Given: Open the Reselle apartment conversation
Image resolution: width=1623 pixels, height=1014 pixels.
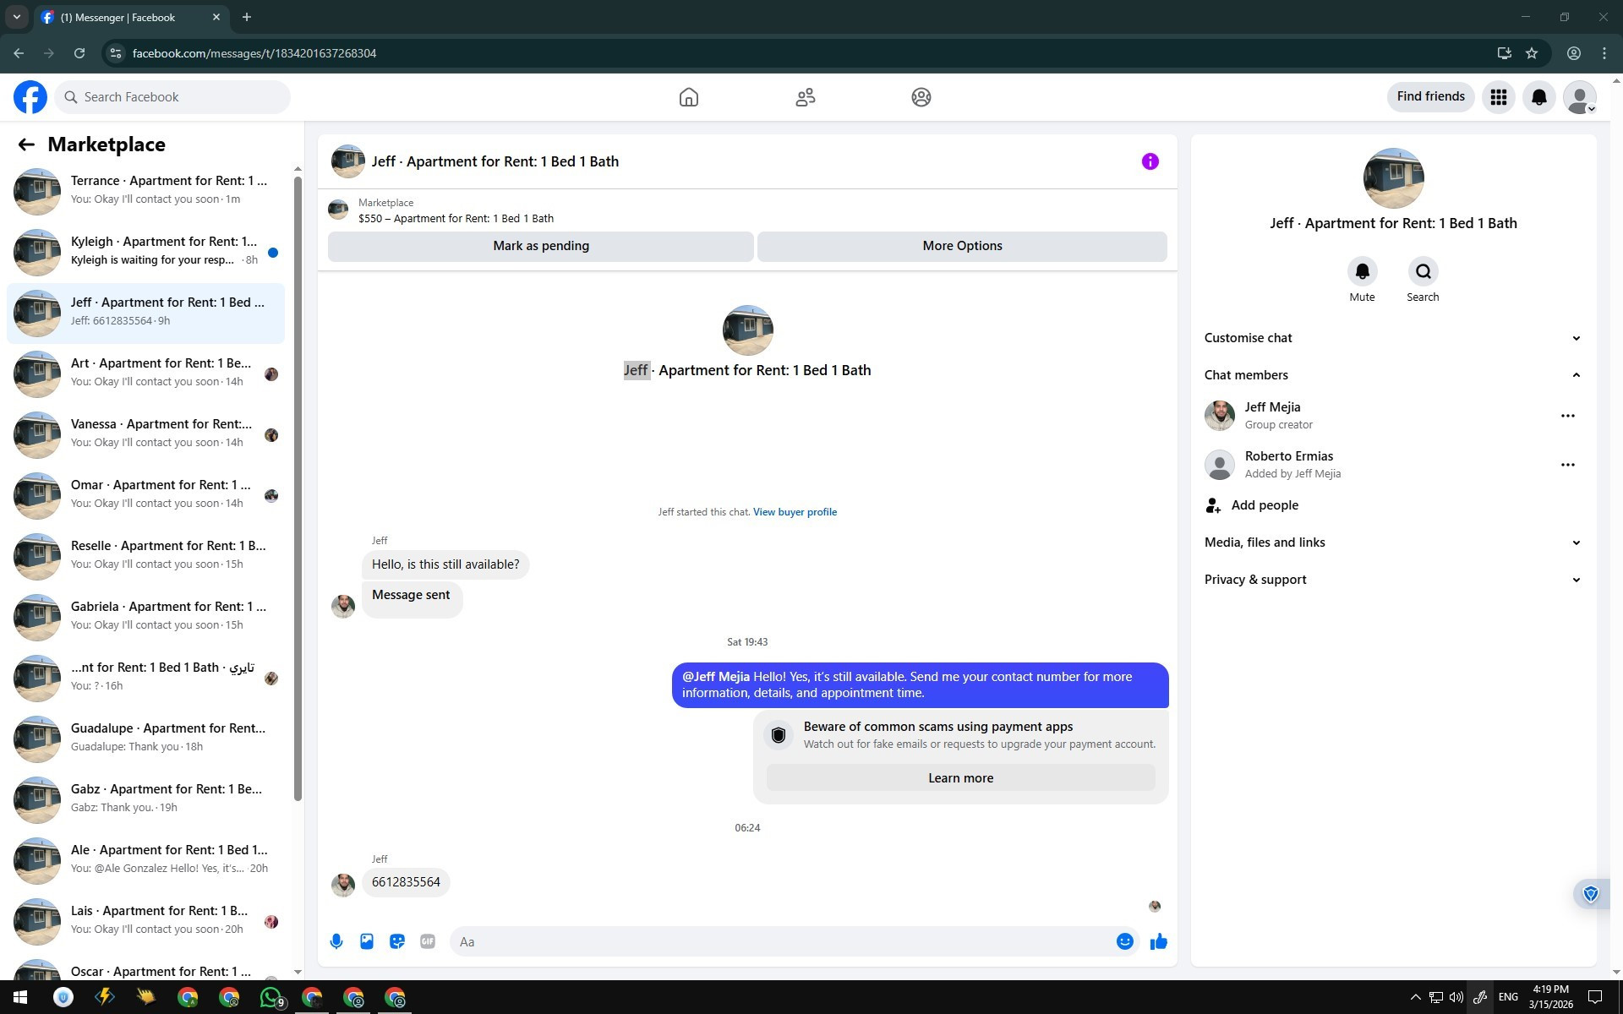Looking at the screenshot, I should click(146, 557).
